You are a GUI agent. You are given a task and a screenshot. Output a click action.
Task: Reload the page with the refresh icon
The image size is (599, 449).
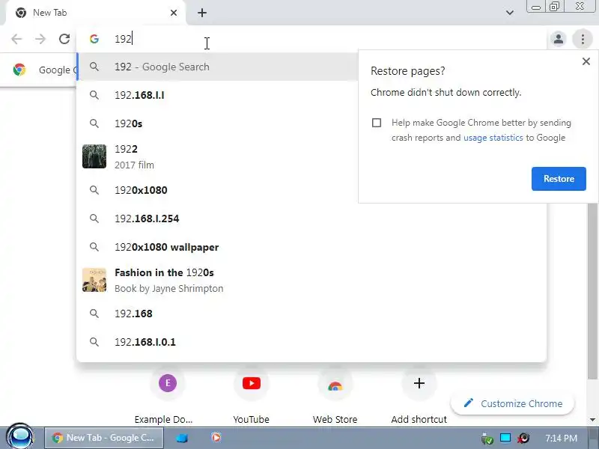(x=64, y=39)
